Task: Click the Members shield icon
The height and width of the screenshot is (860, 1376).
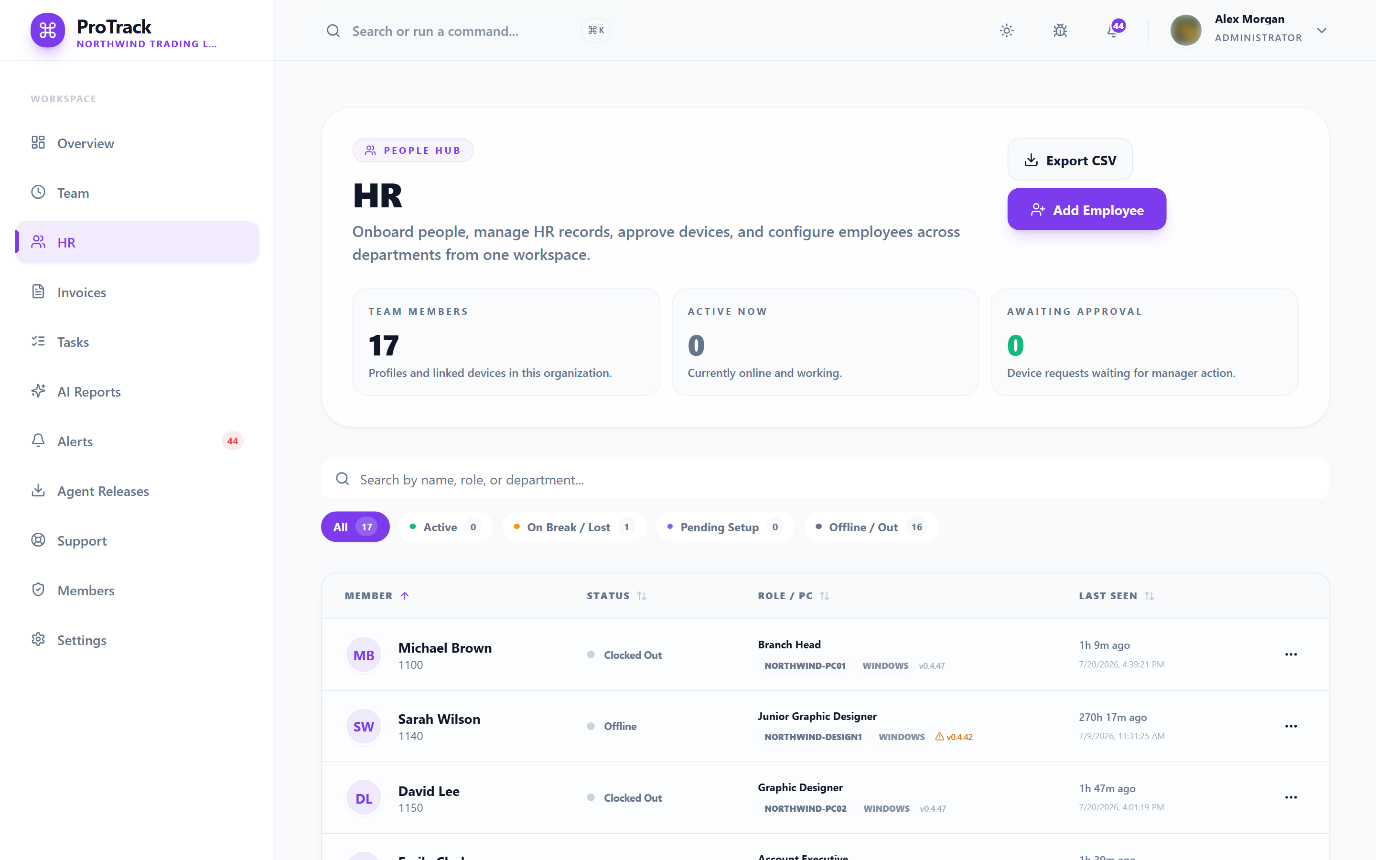Action: (x=38, y=590)
